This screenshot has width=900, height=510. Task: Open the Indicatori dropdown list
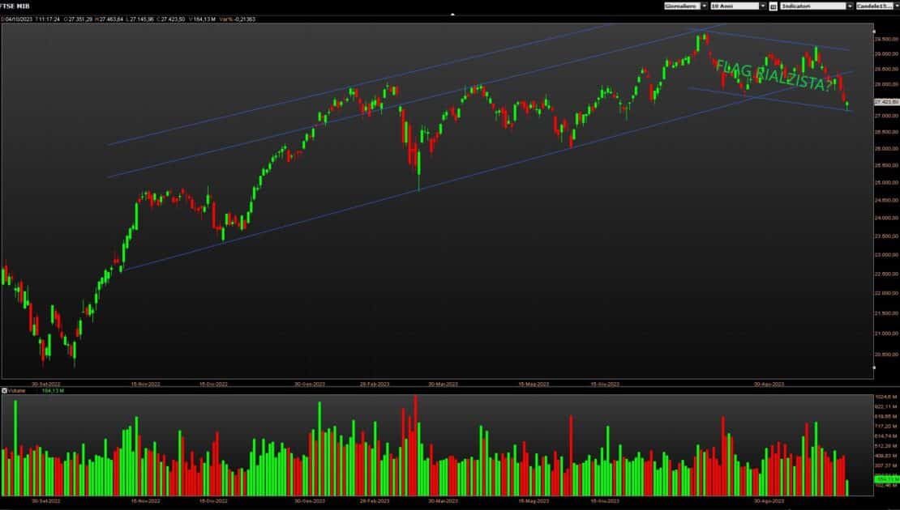(816, 6)
